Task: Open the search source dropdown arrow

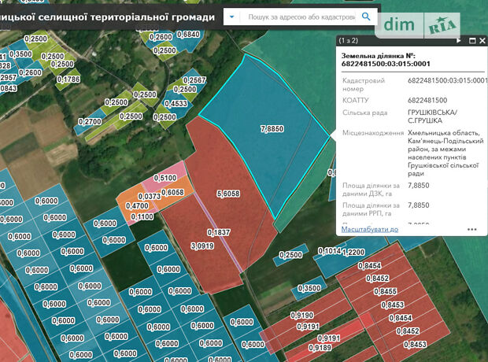Action: (x=231, y=16)
